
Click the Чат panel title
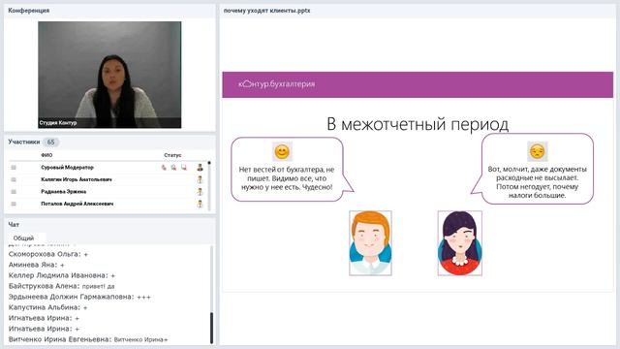pyautogui.click(x=14, y=224)
